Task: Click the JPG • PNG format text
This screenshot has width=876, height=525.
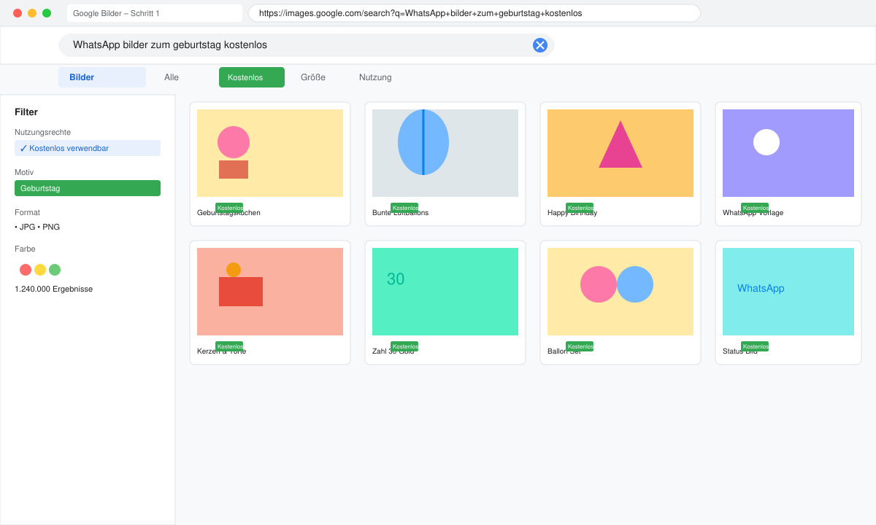Action: point(37,227)
